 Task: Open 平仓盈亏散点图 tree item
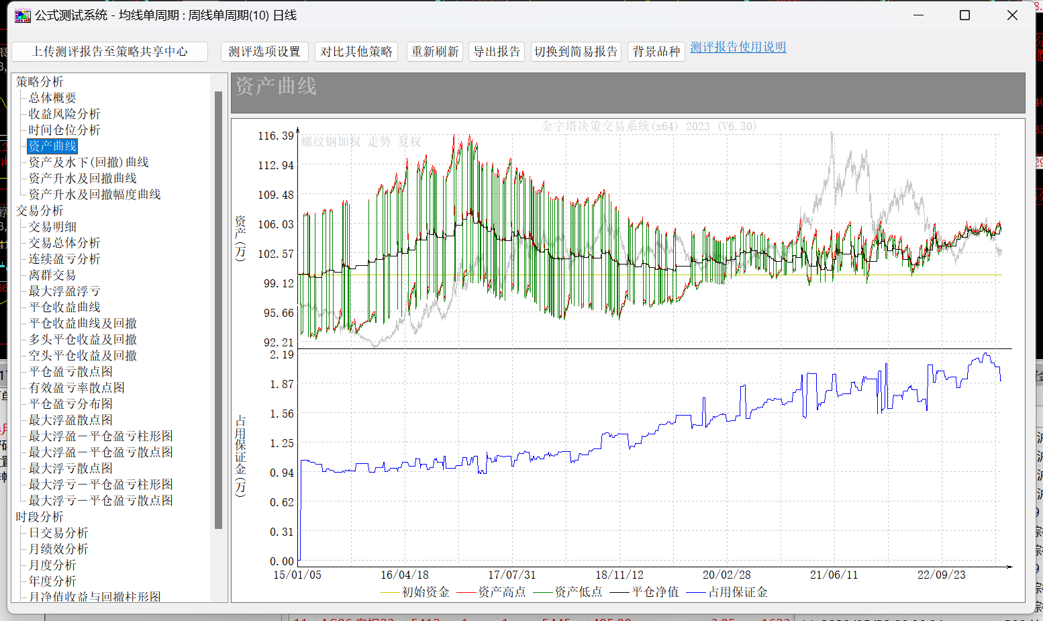(x=70, y=372)
